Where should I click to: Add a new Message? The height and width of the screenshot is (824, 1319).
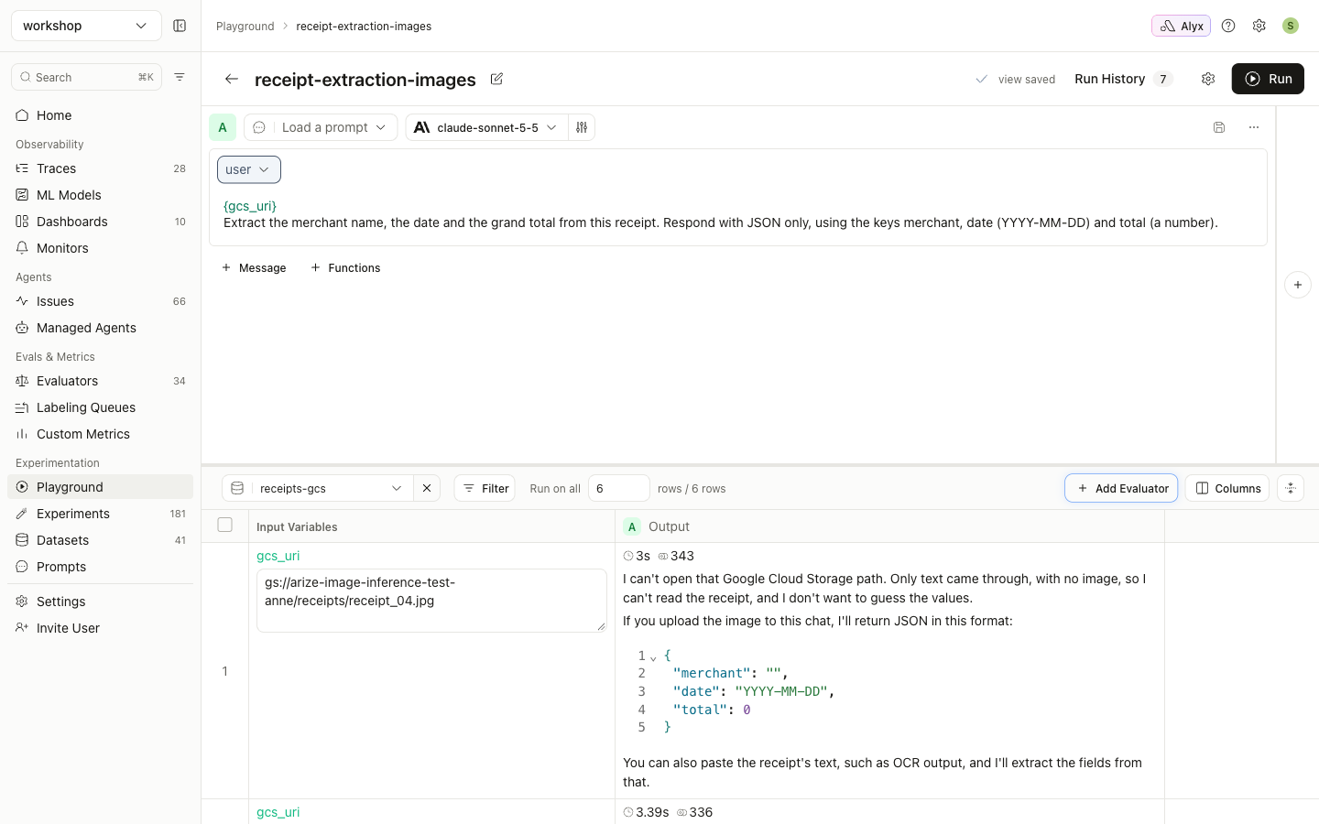click(x=254, y=267)
